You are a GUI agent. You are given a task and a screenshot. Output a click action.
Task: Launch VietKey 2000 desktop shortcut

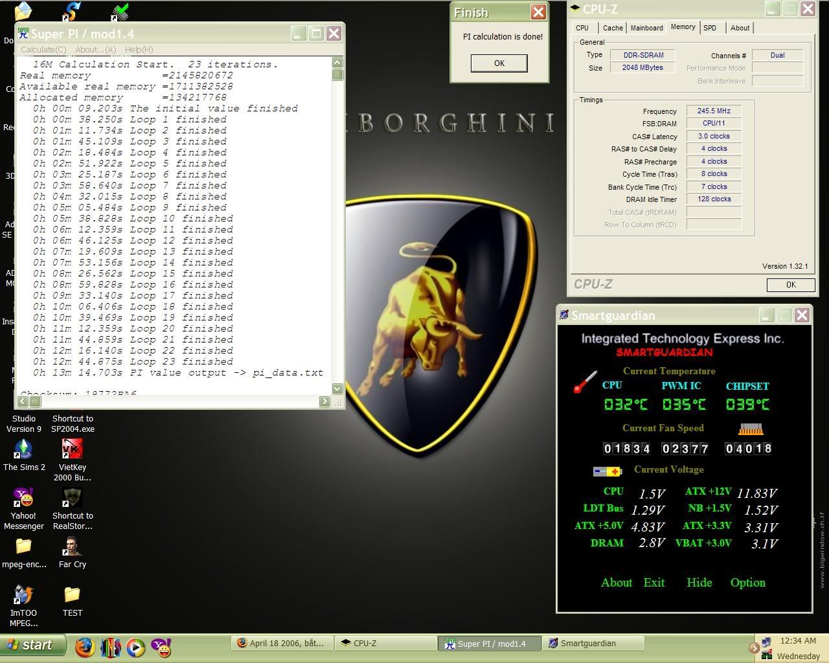click(x=72, y=460)
